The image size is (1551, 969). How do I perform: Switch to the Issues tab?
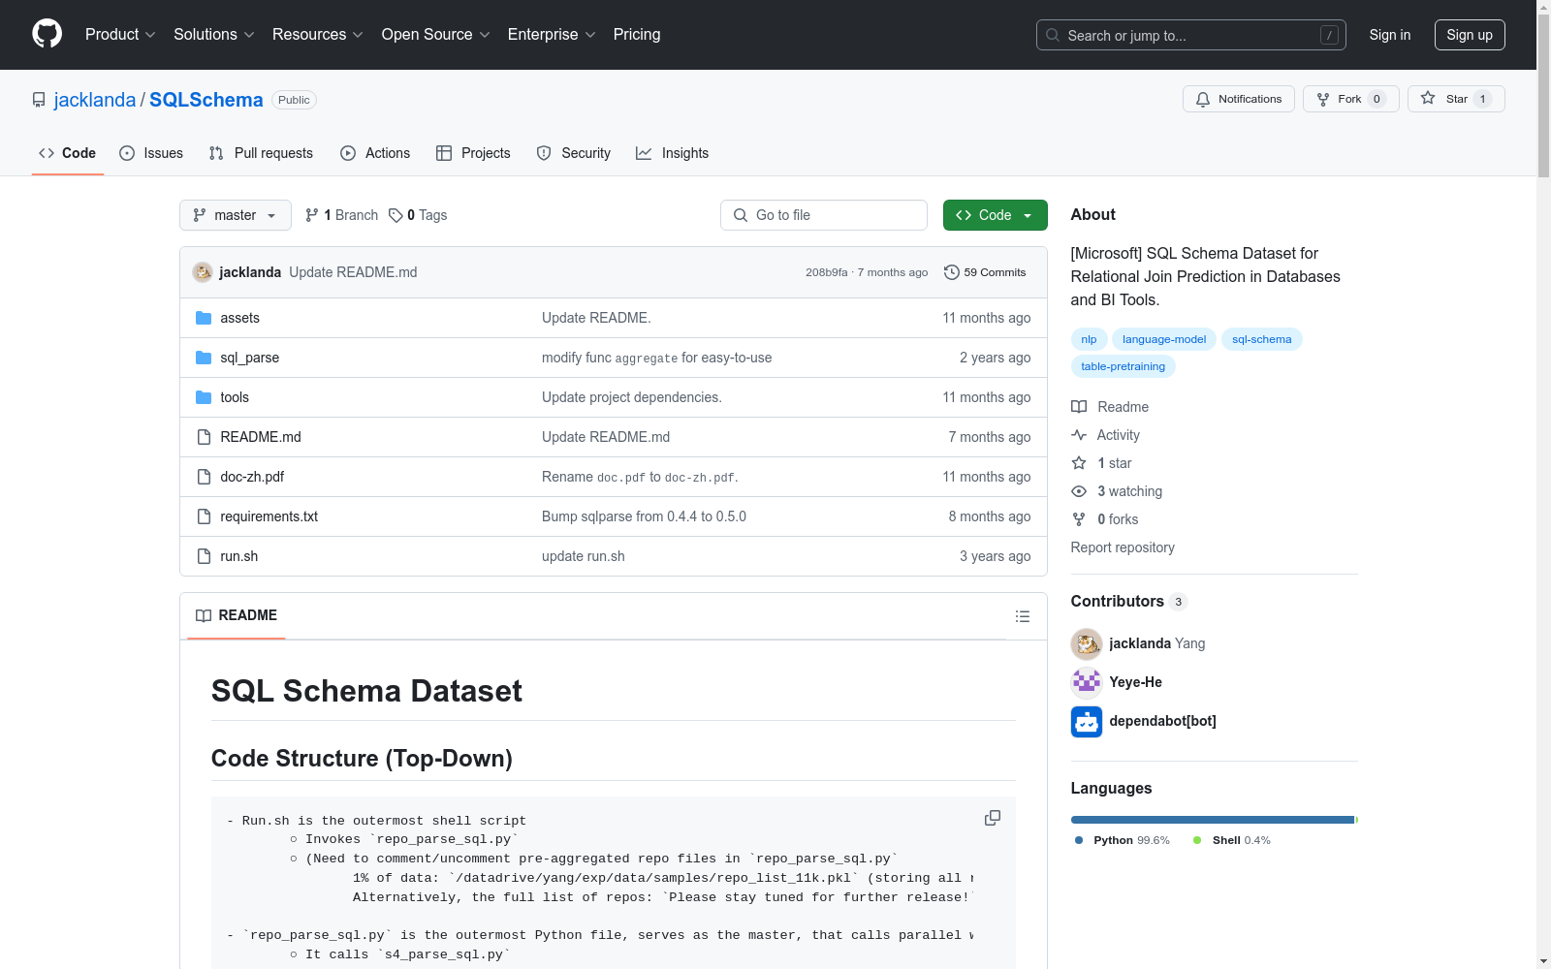[x=151, y=153]
